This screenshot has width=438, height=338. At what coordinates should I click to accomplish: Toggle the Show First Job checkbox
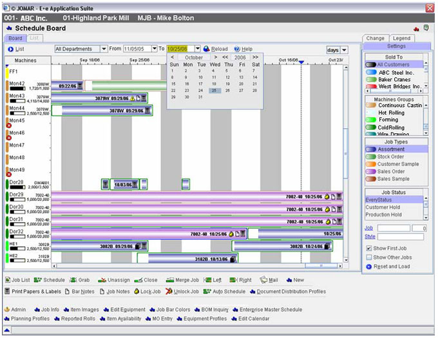click(368, 248)
